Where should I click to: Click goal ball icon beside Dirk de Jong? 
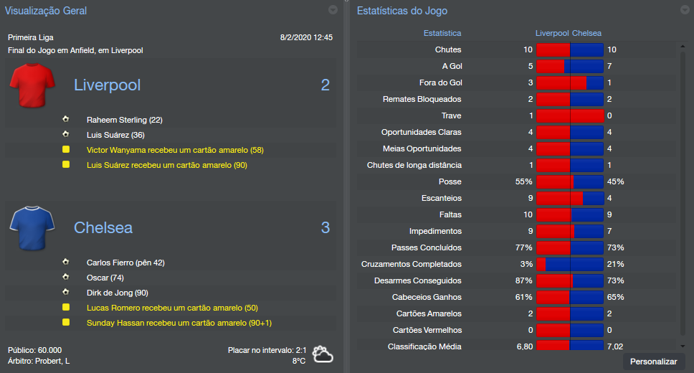(x=66, y=292)
